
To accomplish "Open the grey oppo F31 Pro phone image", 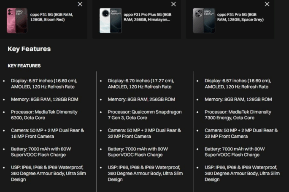I will click(x=204, y=20).
